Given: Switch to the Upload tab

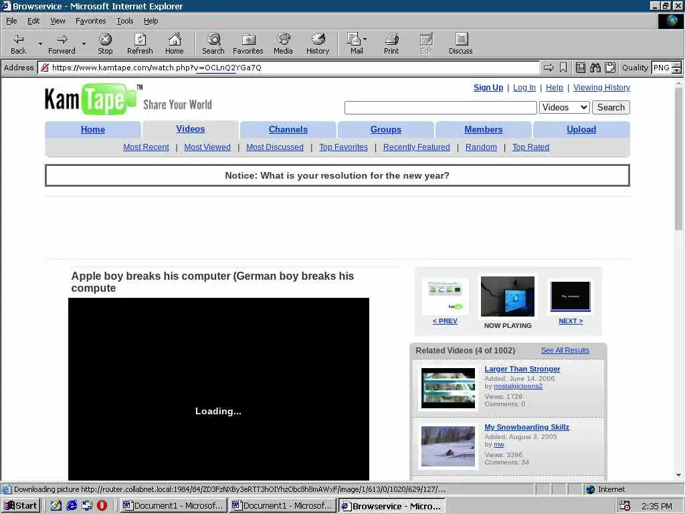Looking at the screenshot, I should [581, 129].
